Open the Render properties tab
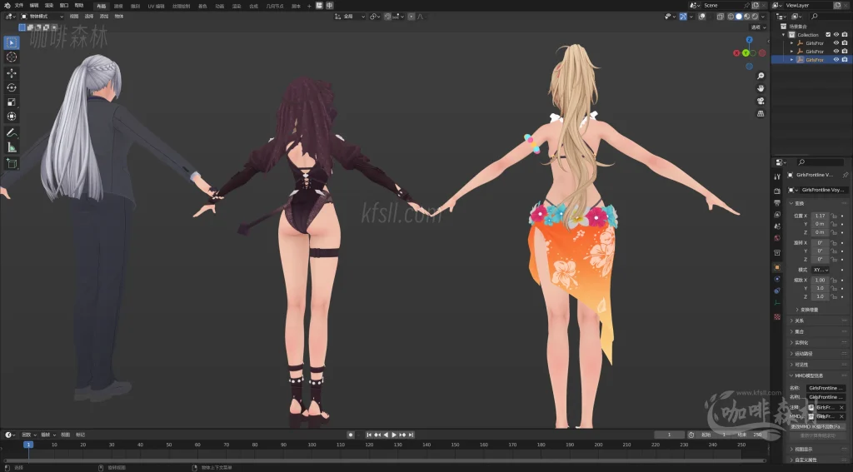853x472 pixels. tap(777, 191)
